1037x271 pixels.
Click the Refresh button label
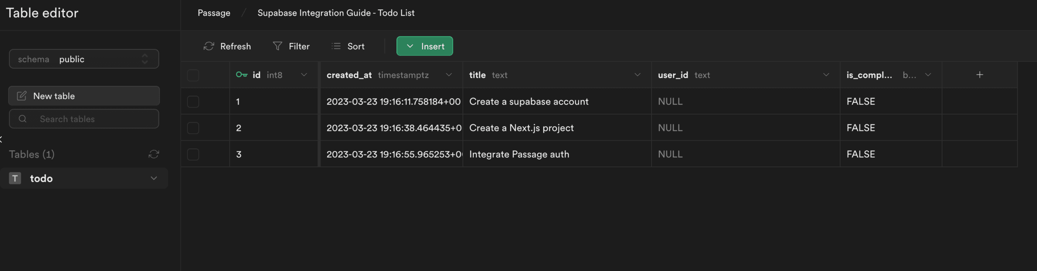(x=236, y=46)
